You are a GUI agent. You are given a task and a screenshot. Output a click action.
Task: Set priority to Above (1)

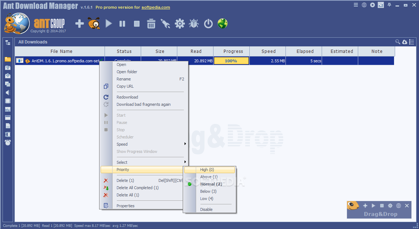(210, 177)
